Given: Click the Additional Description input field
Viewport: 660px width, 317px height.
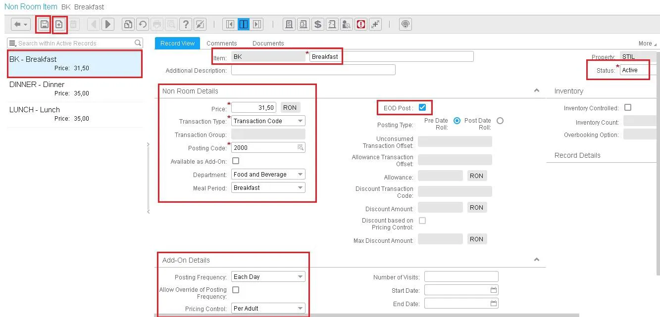Looking at the screenshot, I should pos(313,70).
